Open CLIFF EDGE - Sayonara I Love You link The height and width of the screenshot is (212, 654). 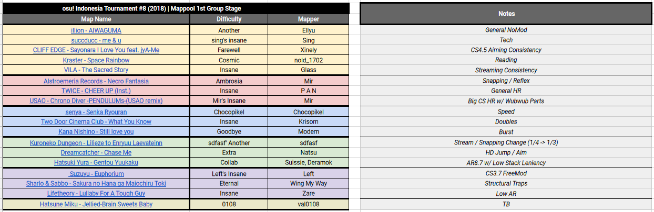pyautogui.click(x=96, y=50)
